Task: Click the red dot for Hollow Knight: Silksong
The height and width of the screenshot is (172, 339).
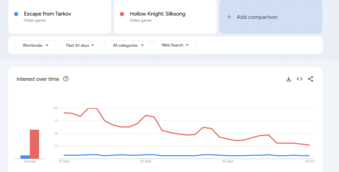Action: pyautogui.click(x=122, y=14)
